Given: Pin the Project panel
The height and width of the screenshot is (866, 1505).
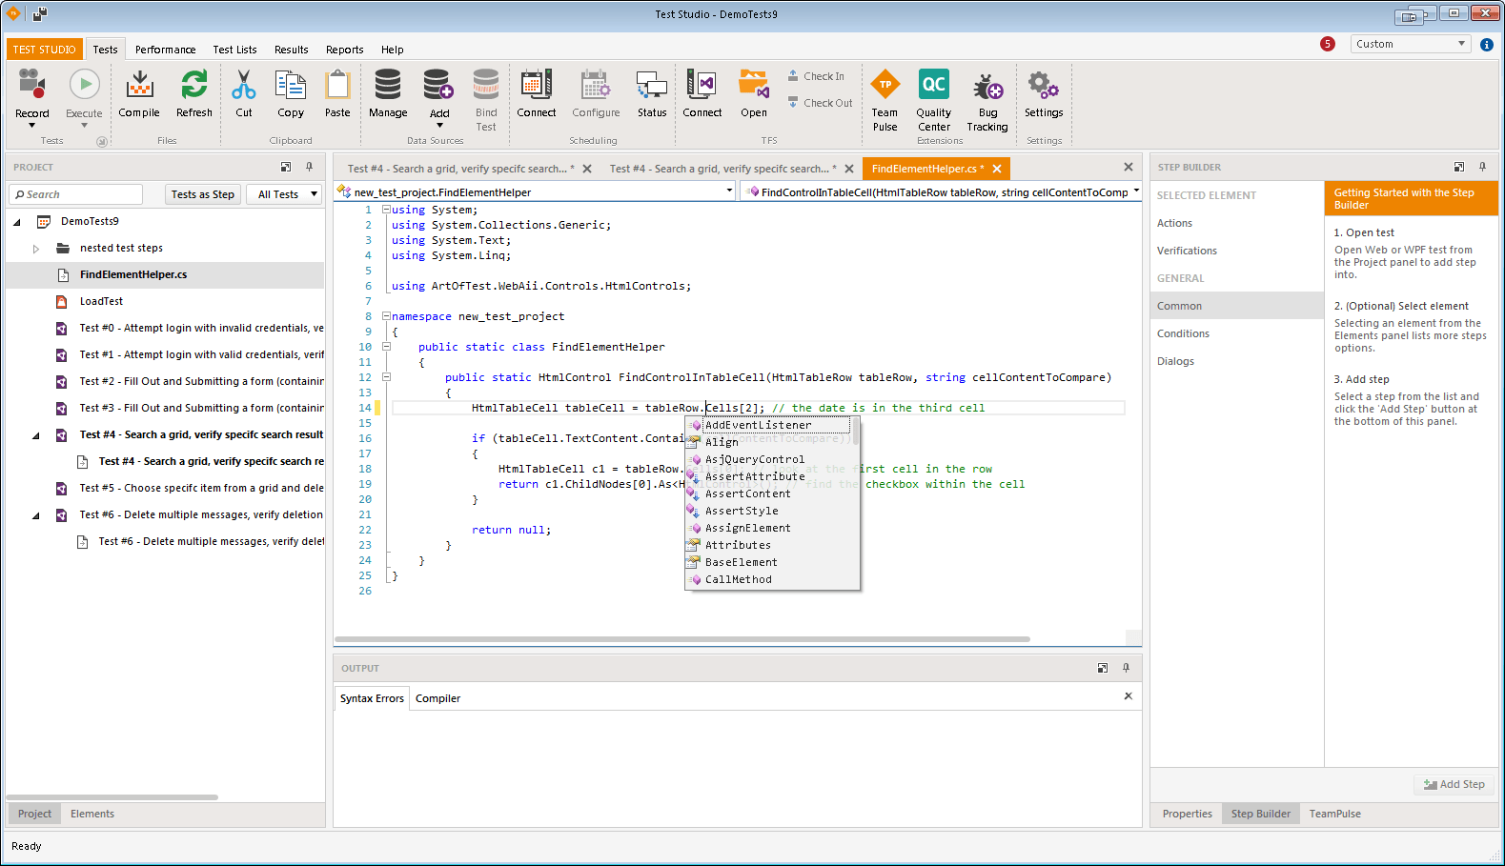Looking at the screenshot, I should tap(309, 167).
